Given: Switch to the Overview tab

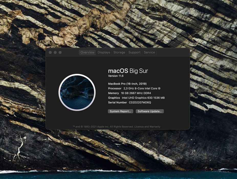Looking at the screenshot, I should point(87,52).
